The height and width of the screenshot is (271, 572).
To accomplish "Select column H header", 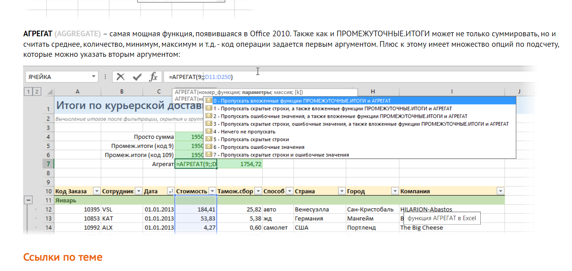I will pos(372,92).
